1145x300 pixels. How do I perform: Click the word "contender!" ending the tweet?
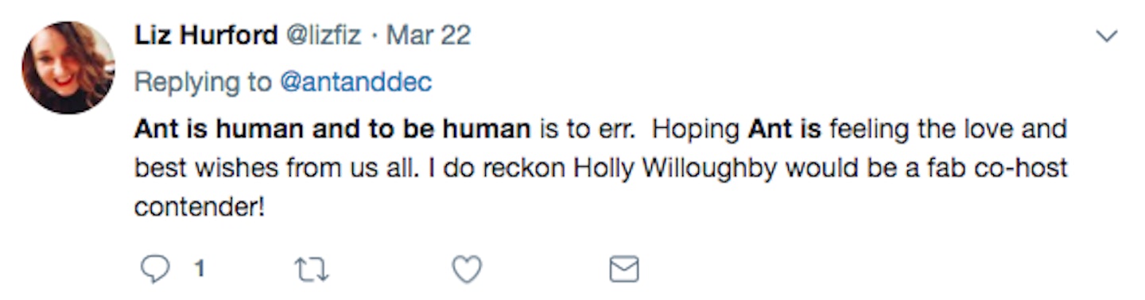click(x=200, y=208)
